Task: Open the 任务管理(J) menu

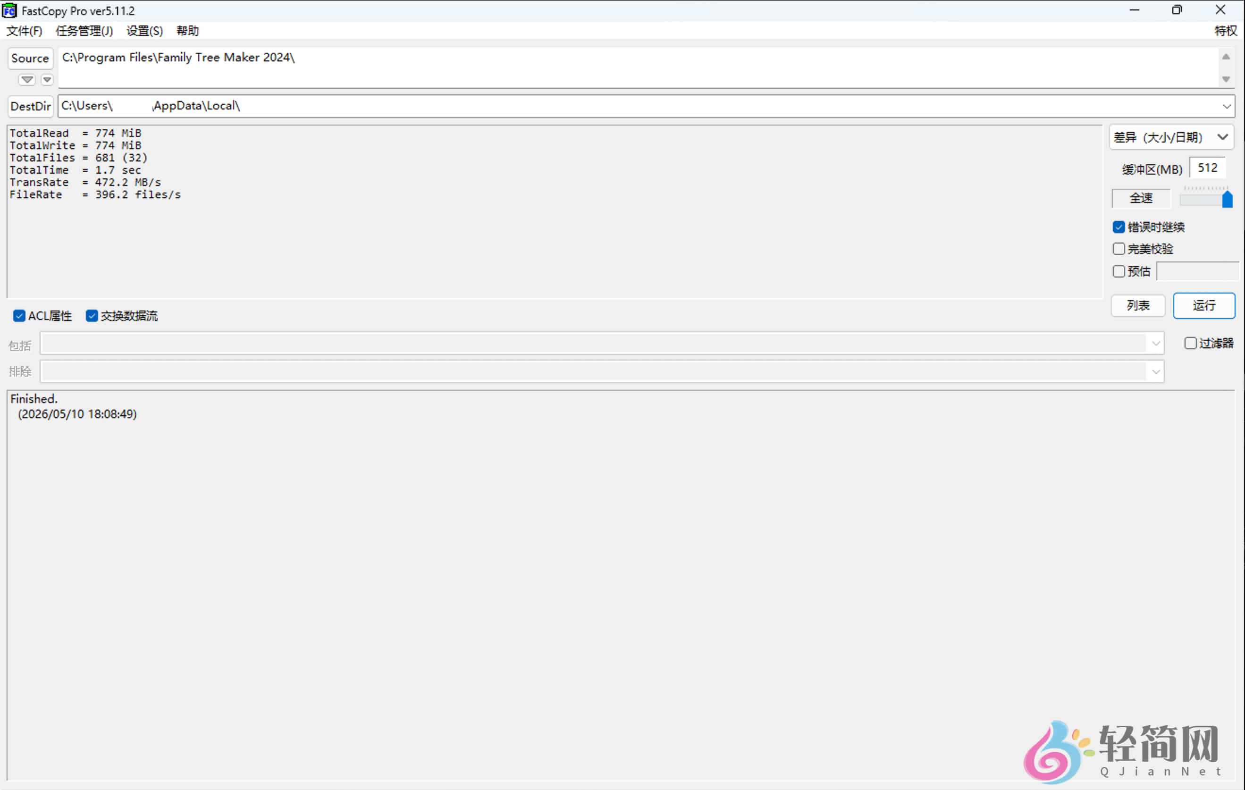Action: pyautogui.click(x=84, y=31)
